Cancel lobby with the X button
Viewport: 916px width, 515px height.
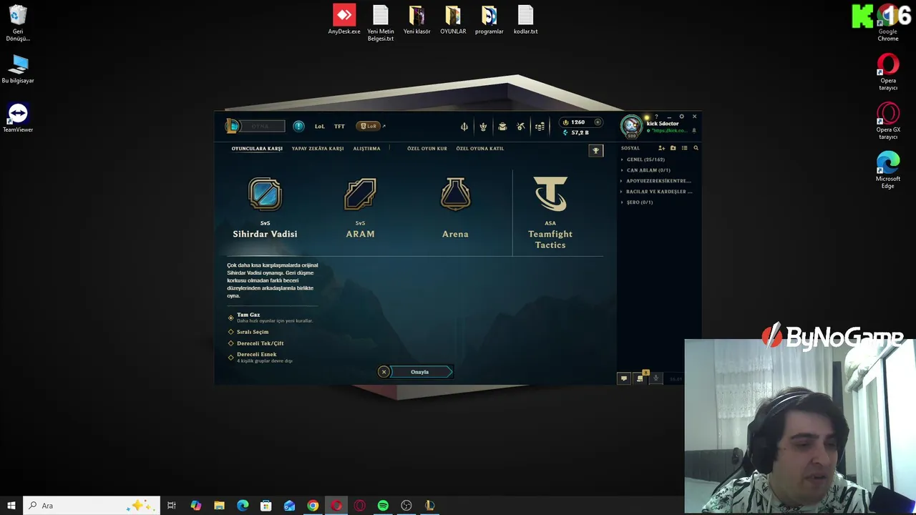[x=384, y=372]
